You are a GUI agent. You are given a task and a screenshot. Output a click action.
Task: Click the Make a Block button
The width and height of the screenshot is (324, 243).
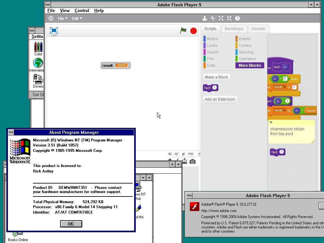click(x=216, y=77)
